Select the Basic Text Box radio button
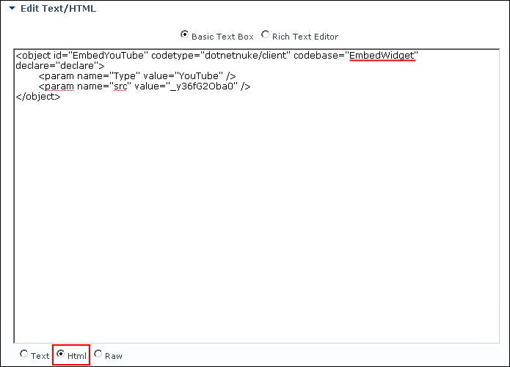Image resolution: width=510 pixels, height=367 pixels. coord(184,34)
